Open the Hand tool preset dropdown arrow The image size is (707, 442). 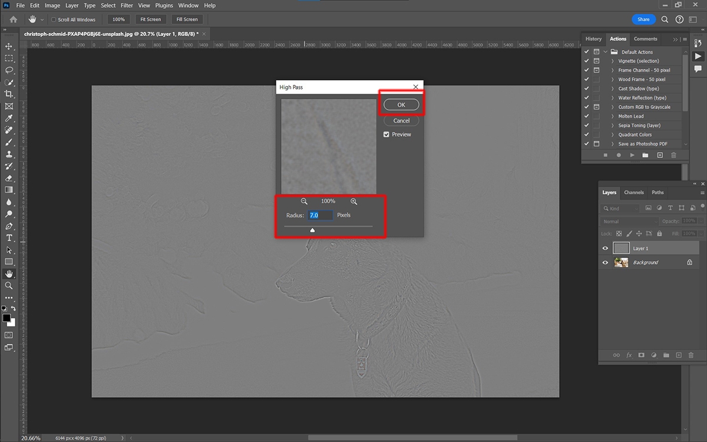point(42,19)
